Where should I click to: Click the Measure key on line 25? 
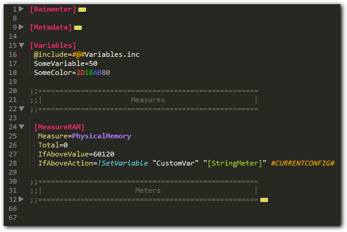tap(53, 136)
